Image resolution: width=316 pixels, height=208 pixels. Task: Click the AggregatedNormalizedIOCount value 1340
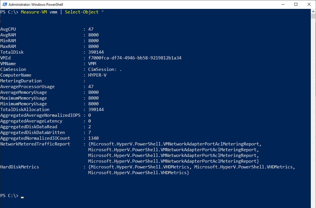click(93, 138)
